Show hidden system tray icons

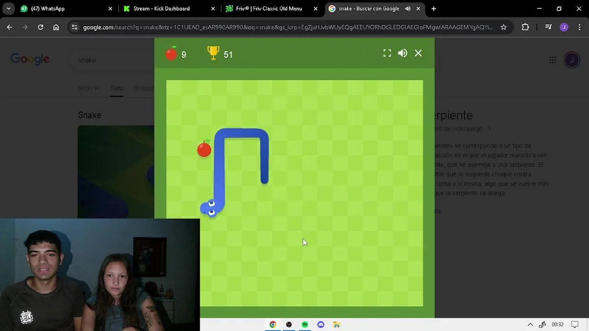[530, 325]
